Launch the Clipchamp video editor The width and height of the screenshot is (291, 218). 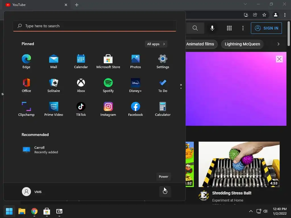(x=26, y=109)
